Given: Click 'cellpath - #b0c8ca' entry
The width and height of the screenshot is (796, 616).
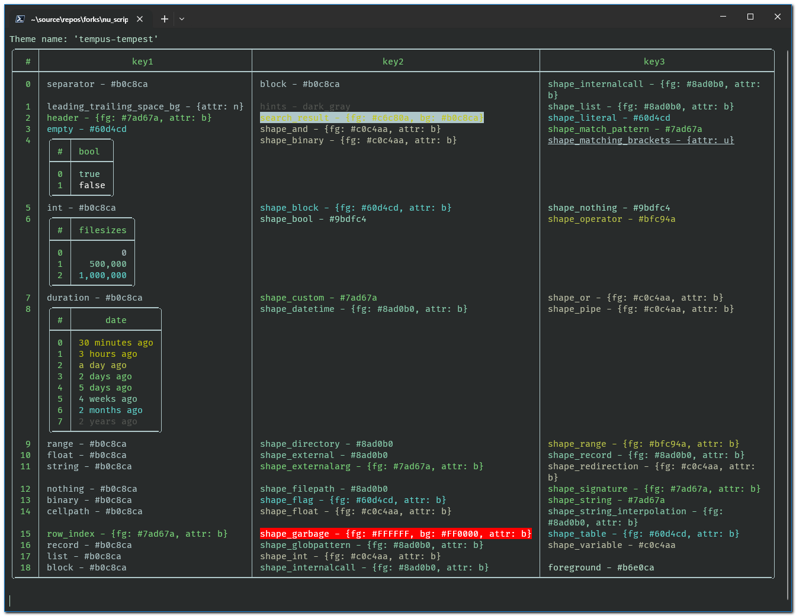Looking at the screenshot, I should pos(95,511).
